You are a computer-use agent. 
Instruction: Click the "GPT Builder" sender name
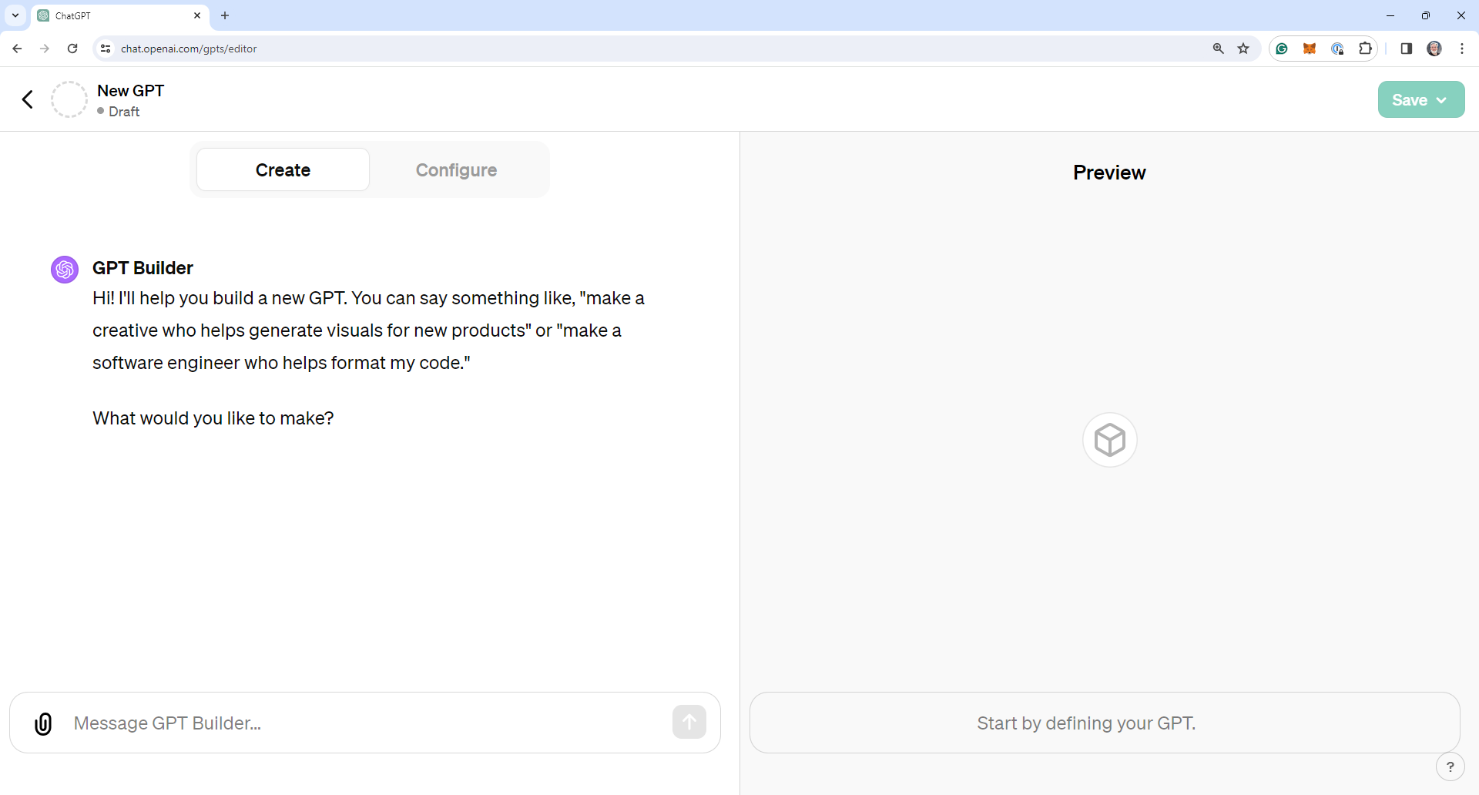click(143, 268)
